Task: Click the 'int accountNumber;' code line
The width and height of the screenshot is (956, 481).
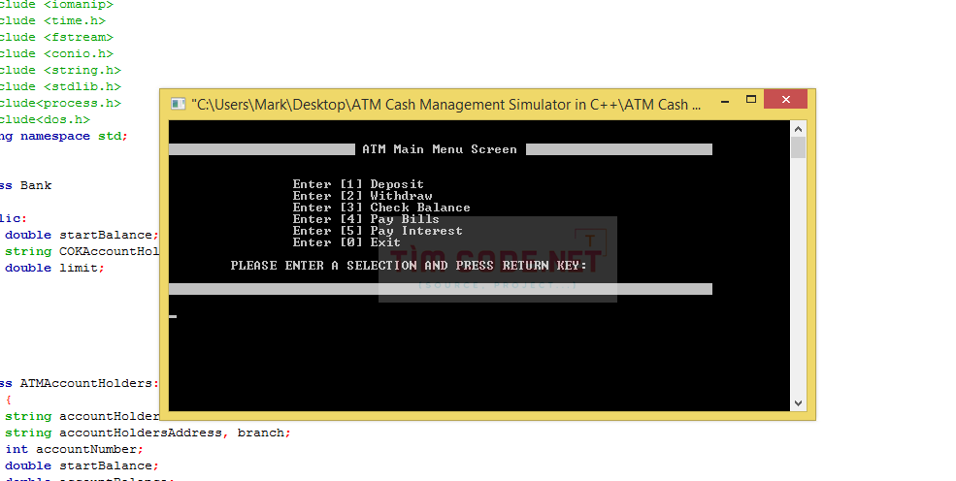Action: (x=75, y=449)
